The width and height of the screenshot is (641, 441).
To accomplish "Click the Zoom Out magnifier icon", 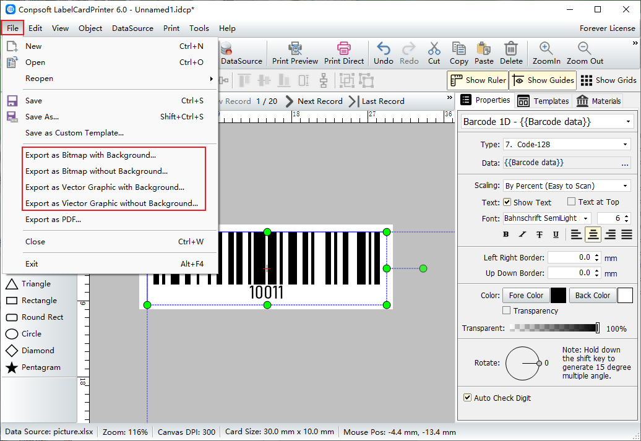I will tap(585, 48).
